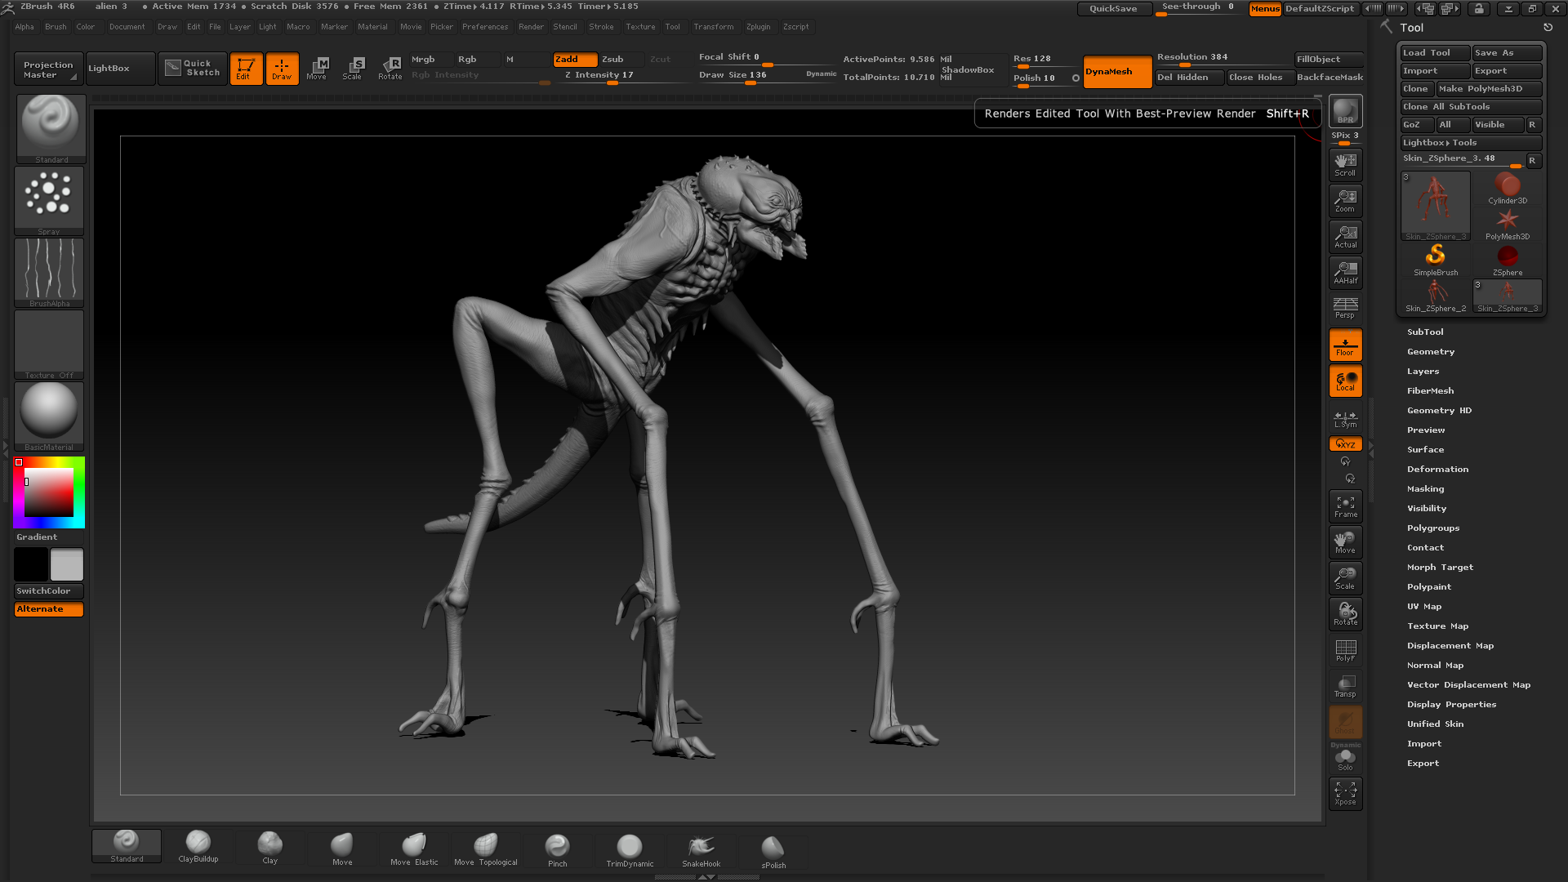The height and width of the screenshot is (882, 1568).
Task: Toggle Zsub mode
Action: coord(621,59)
